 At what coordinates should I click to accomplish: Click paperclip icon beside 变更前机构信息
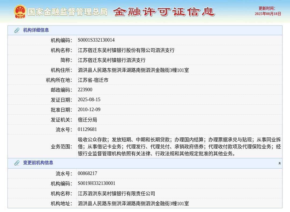[x=17, y=163]
